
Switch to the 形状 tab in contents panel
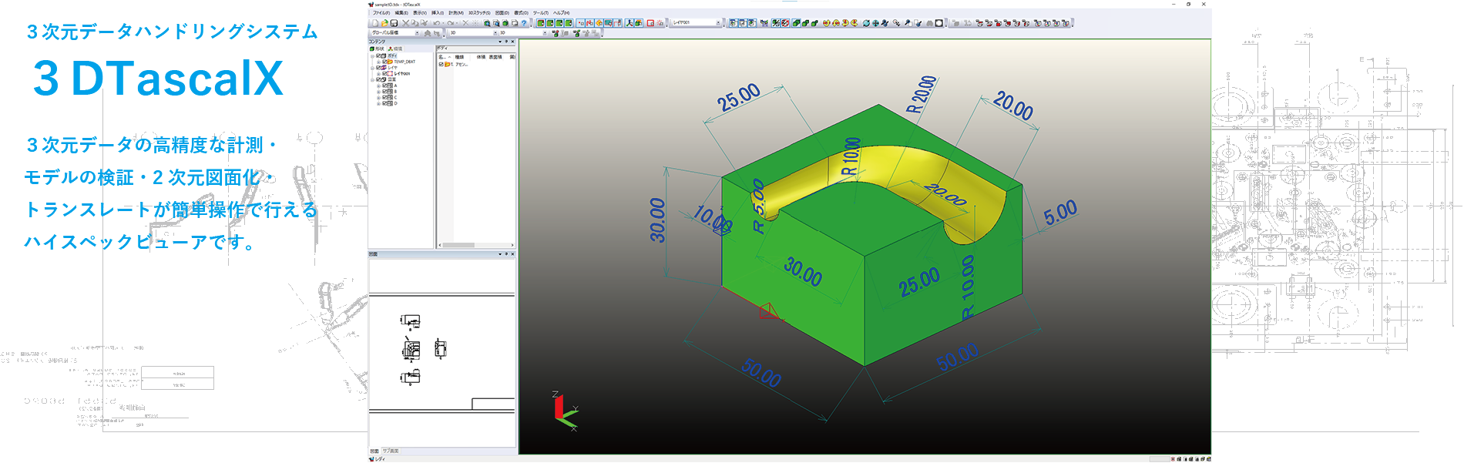[377, 49]
